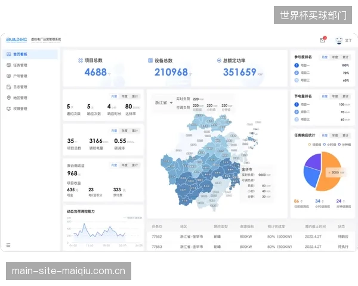Click rank badge 1 in 节电量排名
This screenshot has width=358, height=286.
click(x=297, y=104)
